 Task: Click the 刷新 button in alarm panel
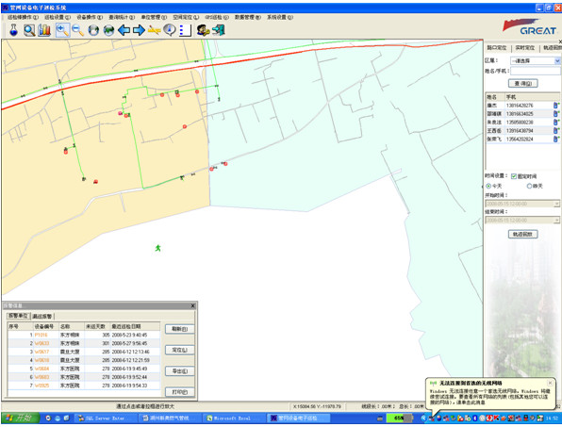click(179, 329)
